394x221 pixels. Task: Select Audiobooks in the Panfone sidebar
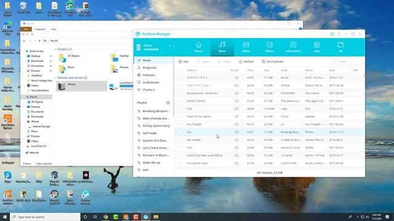(151, 82)
